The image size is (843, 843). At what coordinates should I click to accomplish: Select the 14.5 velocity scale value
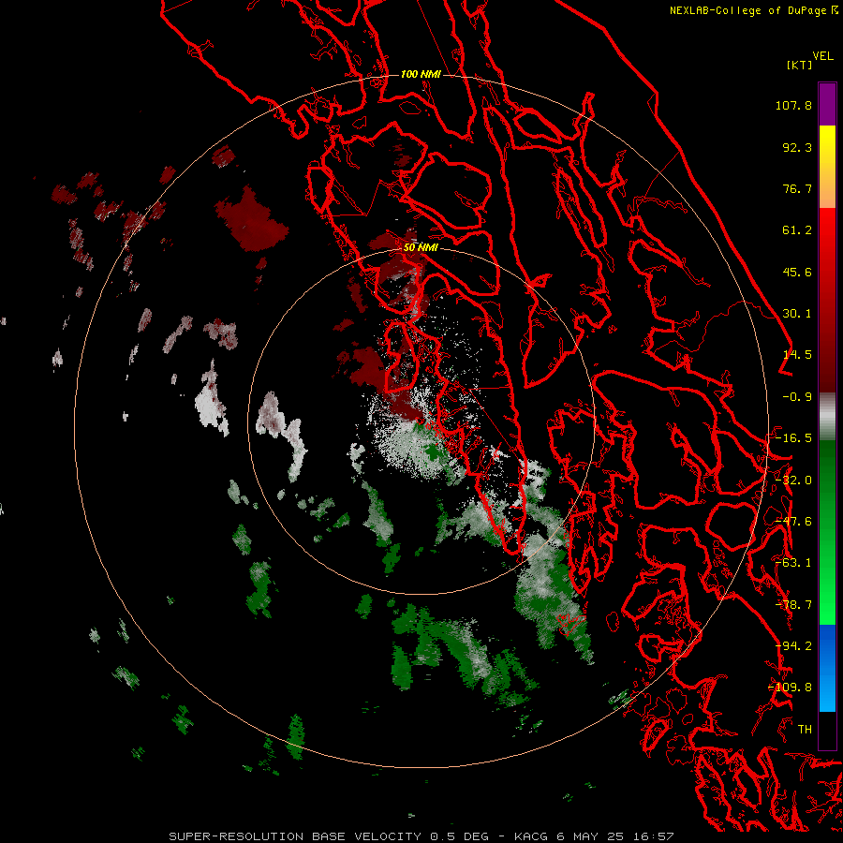[797, 355]
